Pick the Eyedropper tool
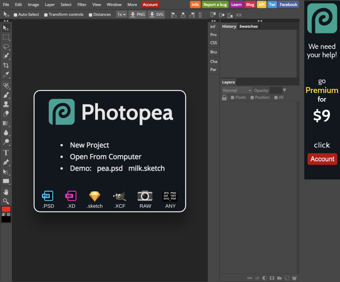 pos(6,74)
